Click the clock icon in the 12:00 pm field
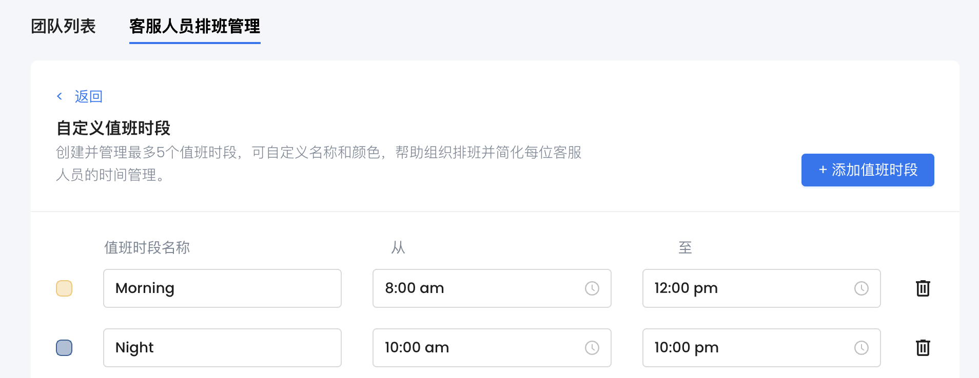Image resolution: width=979 pixels, height=378 pixels. 861,288
